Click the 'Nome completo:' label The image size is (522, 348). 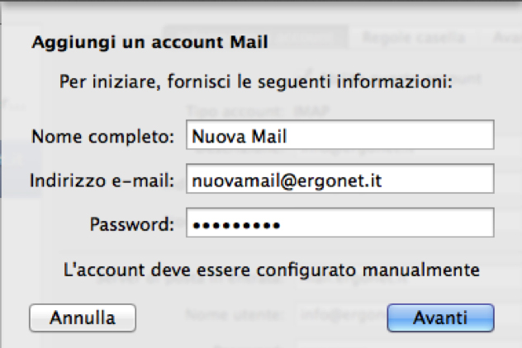103,135
